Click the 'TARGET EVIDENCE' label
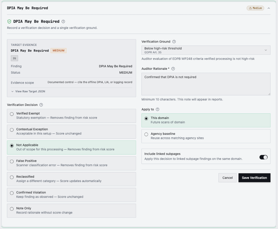Image resolution: width=278 pixels, height=229 pixels. (24, 45)
